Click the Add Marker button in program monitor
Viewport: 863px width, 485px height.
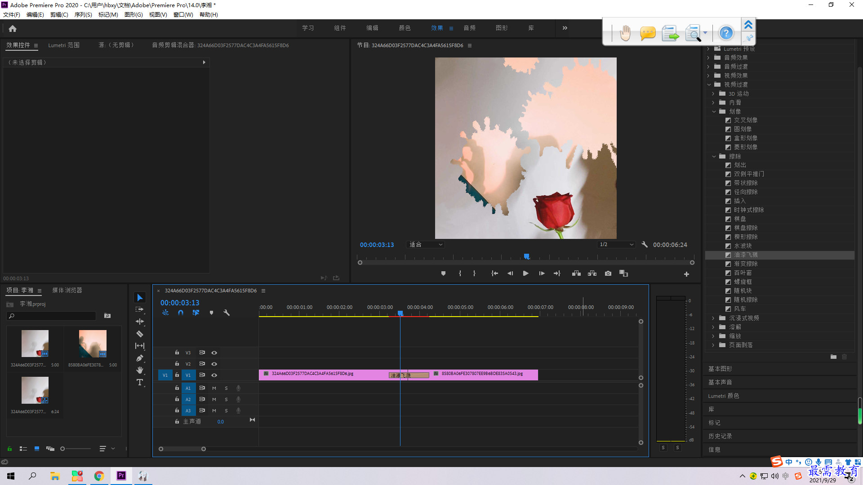443,273
